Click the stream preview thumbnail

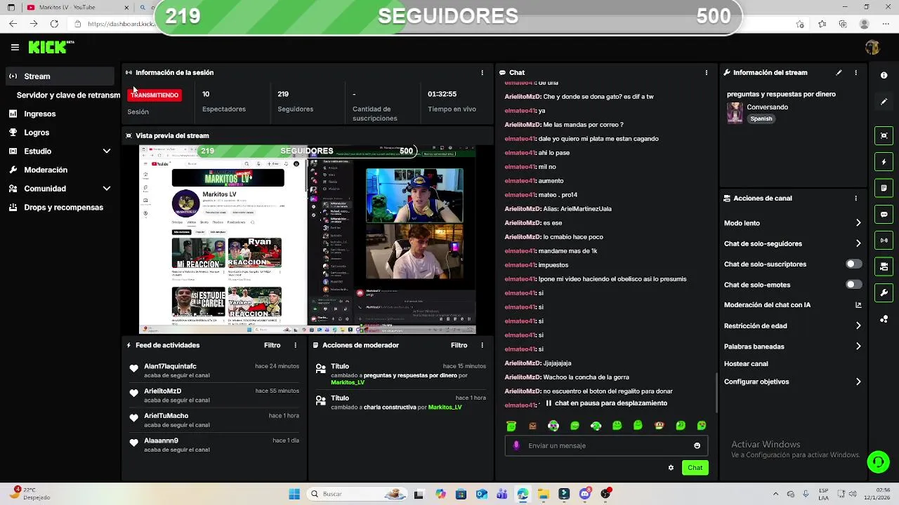pyautogui.click(x=307, y=239)
